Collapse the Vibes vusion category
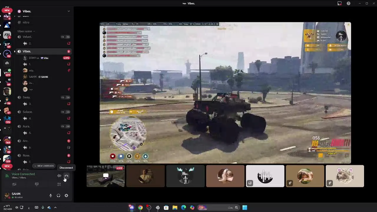This screenshot has width=377, height=212. (26, 31)
